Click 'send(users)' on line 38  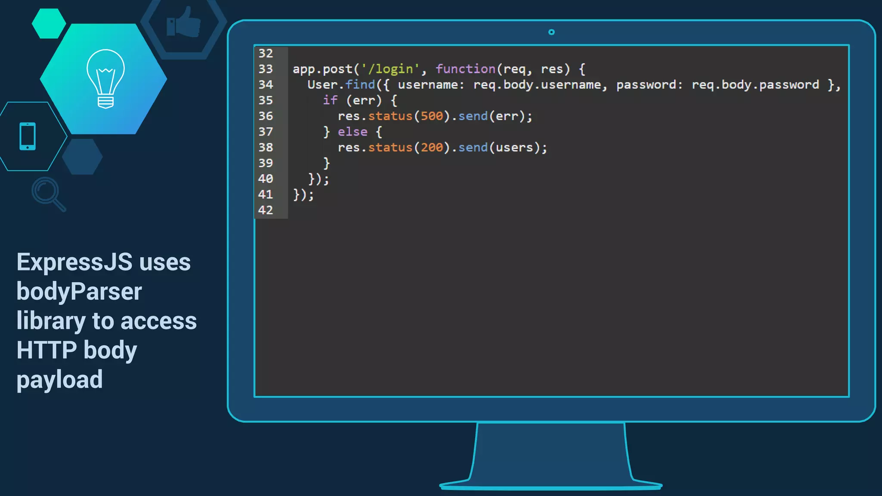(499, 148)
